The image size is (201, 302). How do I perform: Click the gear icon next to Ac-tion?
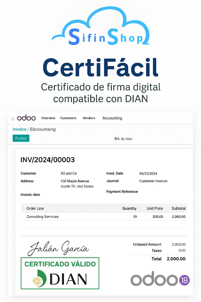tap(116, 139)
